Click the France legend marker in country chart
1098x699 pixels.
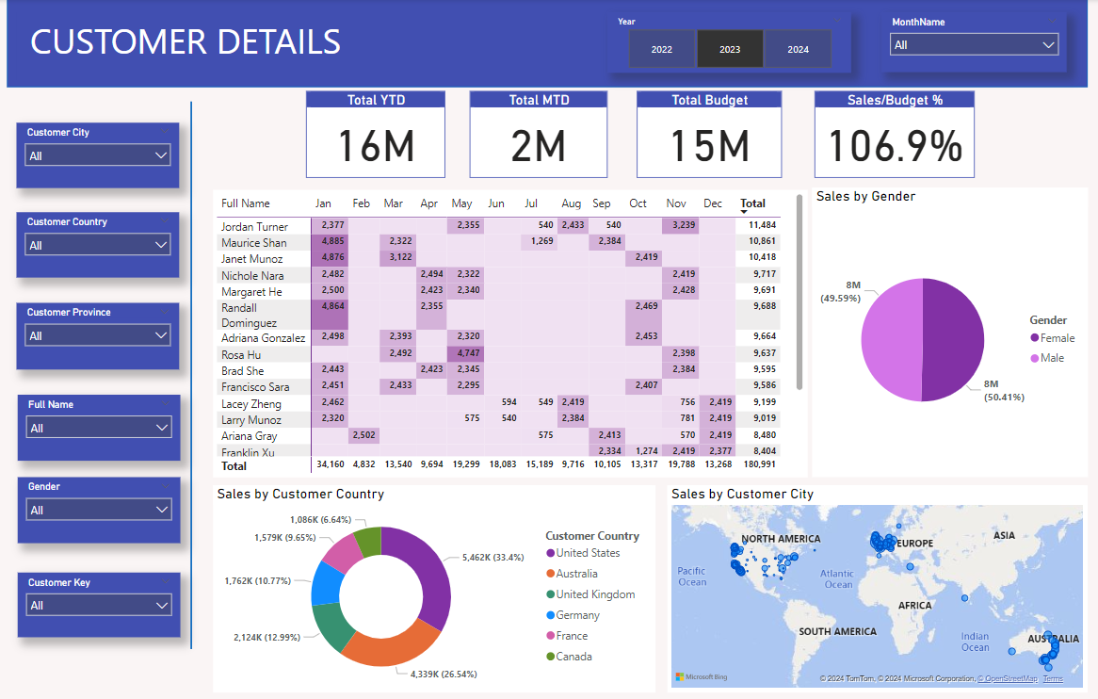click(x=550, y=636)
